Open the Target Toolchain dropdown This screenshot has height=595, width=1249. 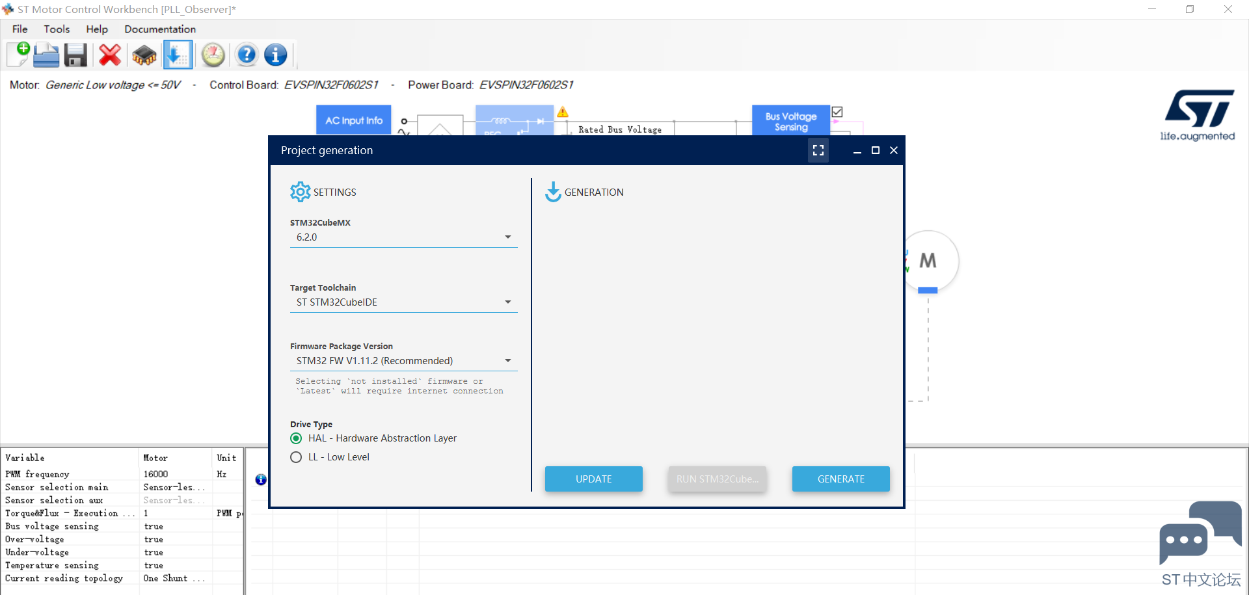click(403, 302)
